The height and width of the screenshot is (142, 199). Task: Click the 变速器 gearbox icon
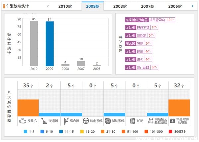coord(44,121)
